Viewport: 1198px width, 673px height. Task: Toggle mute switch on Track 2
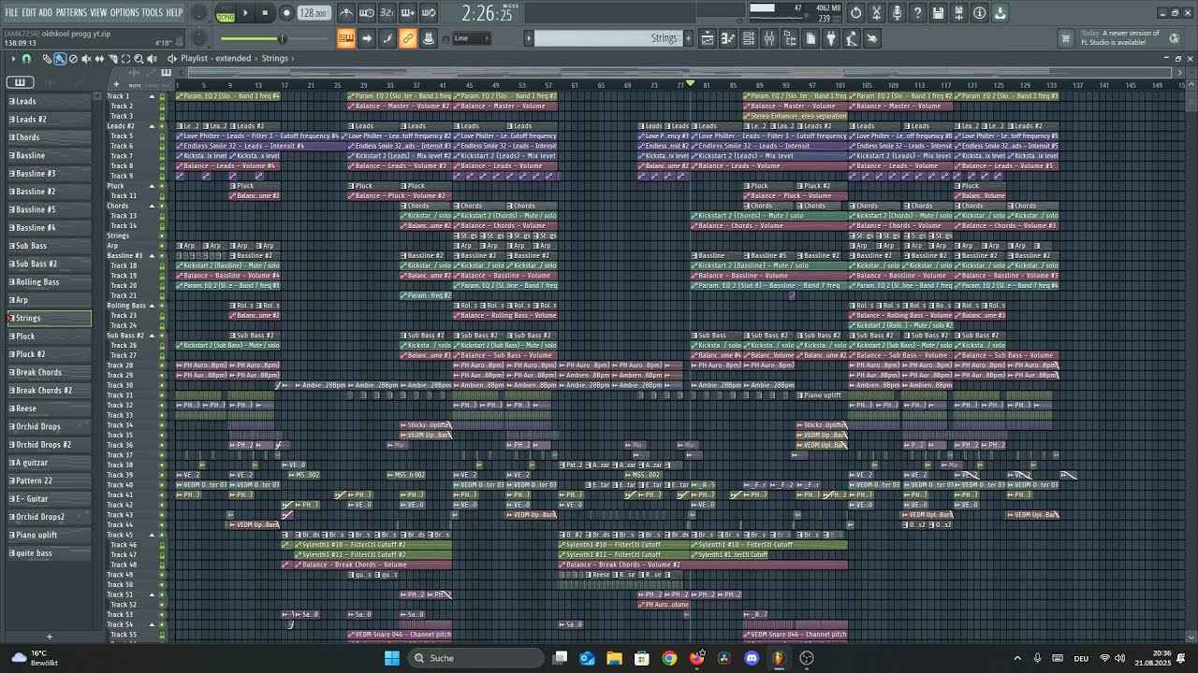pos(162,107)
